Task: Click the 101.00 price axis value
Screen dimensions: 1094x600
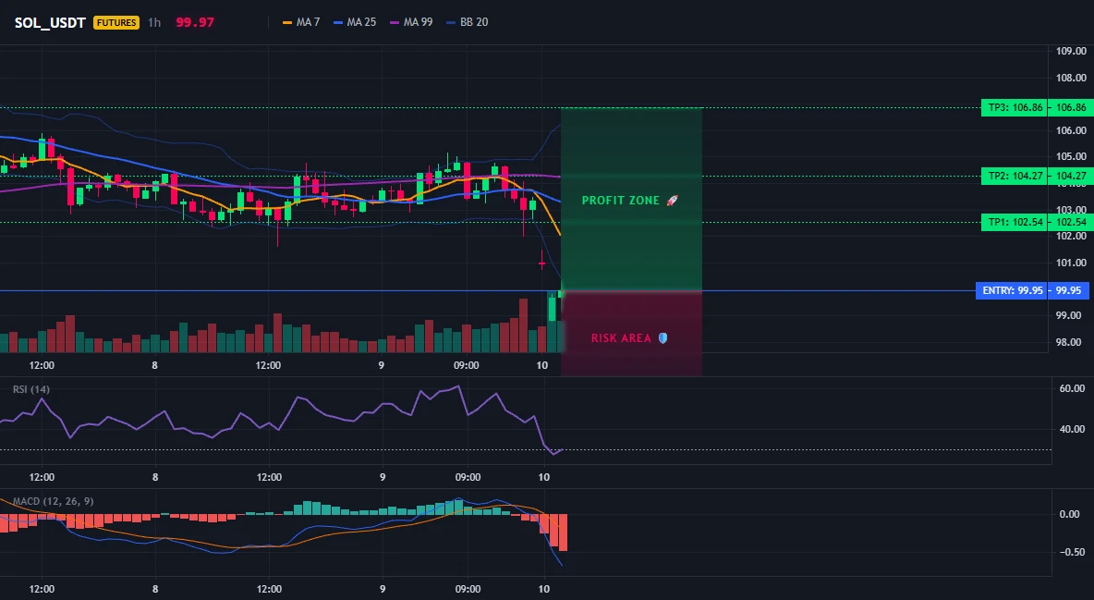Action: pos(1071,263)
